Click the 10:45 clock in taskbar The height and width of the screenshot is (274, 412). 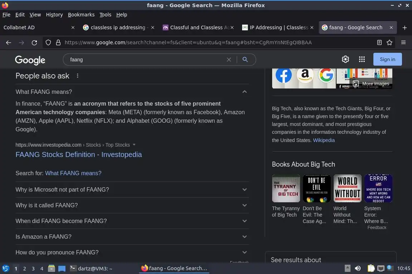click(403, 268)
